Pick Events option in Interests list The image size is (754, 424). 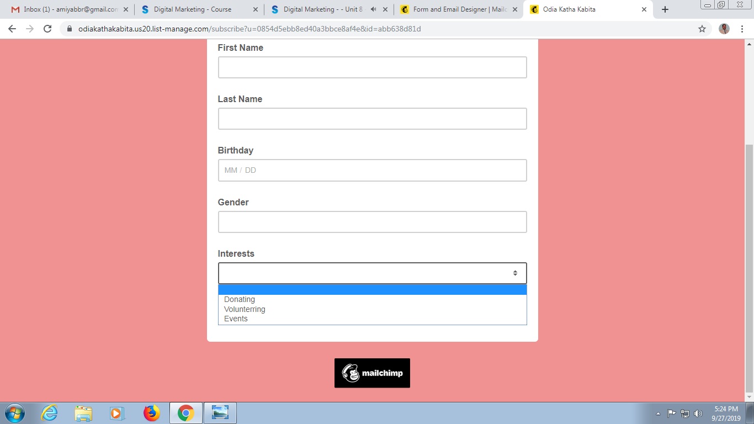236,319
